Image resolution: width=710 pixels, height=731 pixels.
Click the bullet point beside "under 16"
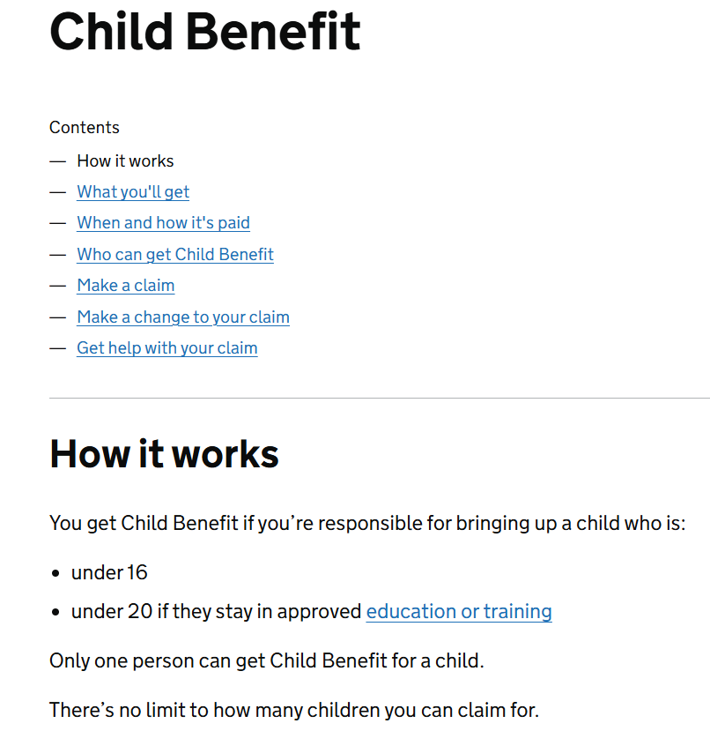[x=55, y=574]
